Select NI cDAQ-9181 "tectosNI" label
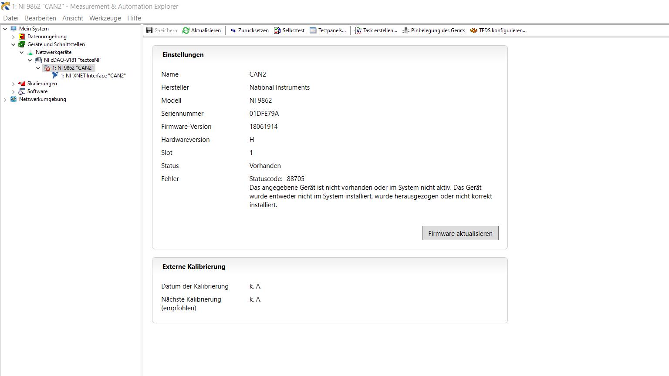This screenshot has width=669, height=376. pyautogui.click(x=73, y=60)
